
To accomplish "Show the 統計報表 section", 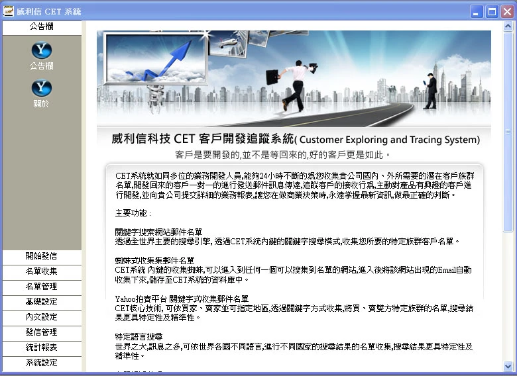I will [42, 348].
